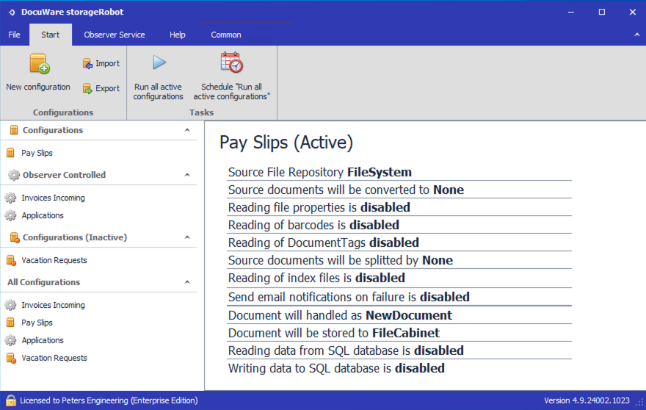Select Invoices Incoming under Observer Controlled
The height and width of the screenshot is (410, 646).
point(53,198)
